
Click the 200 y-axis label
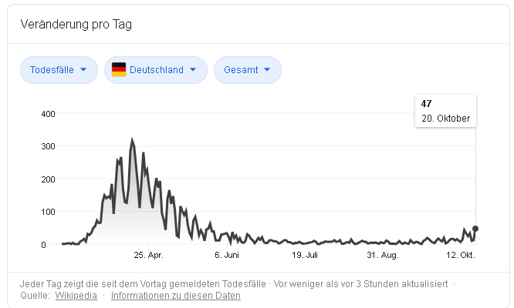pos(48,179)
